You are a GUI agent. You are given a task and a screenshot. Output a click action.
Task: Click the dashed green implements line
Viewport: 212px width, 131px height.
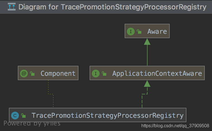[144, 97]
